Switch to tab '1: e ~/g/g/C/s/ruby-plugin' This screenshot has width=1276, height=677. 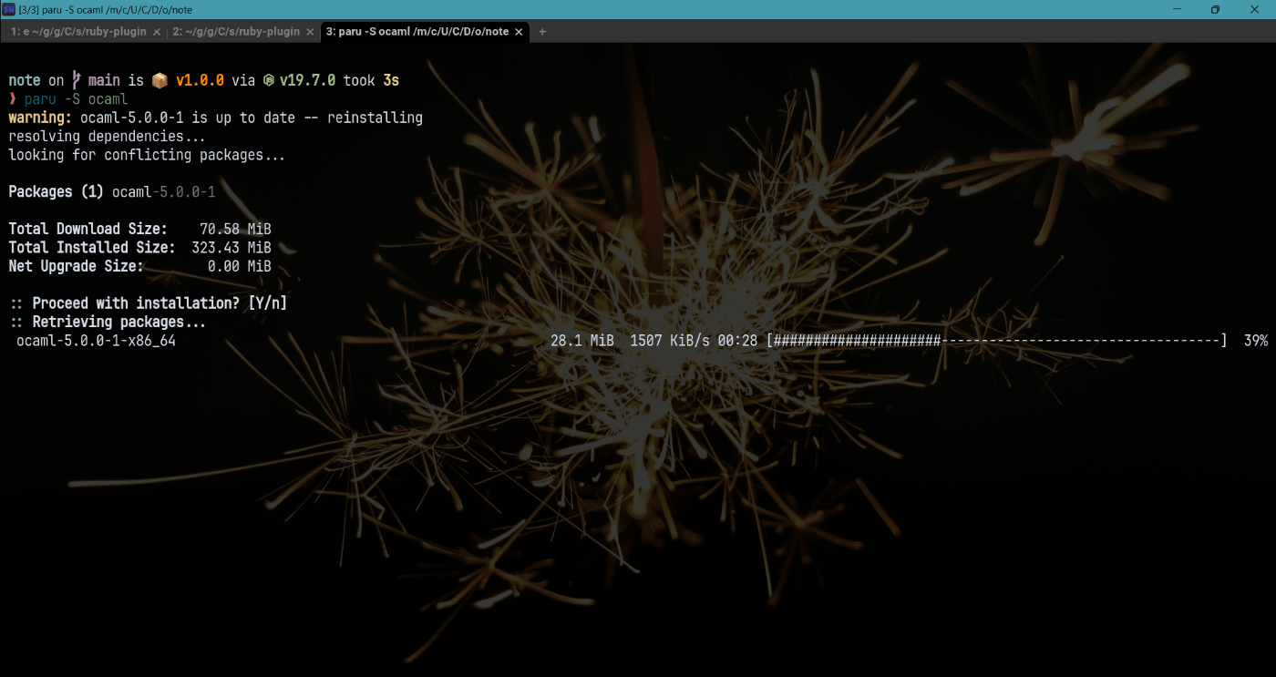(x=77, y=31)
